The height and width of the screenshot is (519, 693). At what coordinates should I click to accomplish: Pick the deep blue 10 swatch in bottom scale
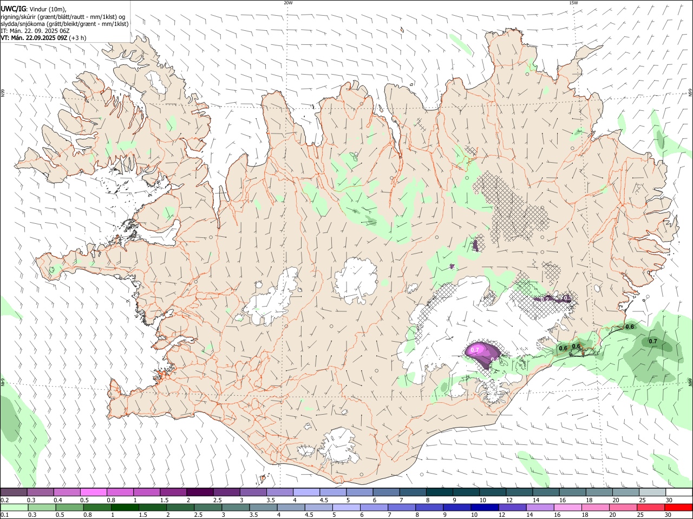click(x=485, y=507)
